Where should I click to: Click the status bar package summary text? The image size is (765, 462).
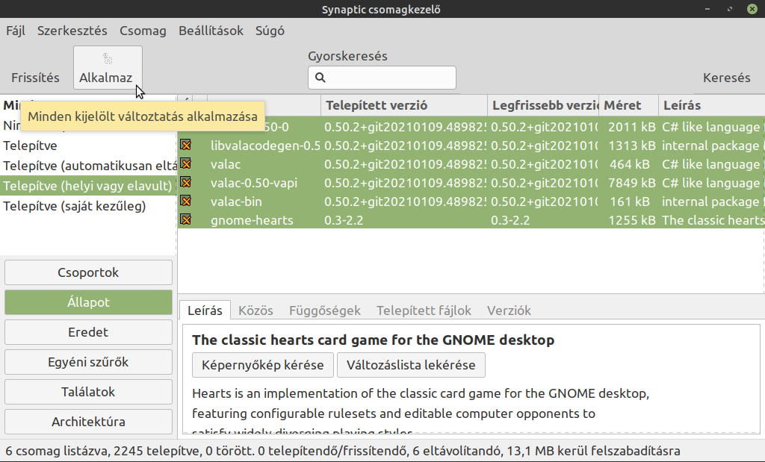click(342, 451)
